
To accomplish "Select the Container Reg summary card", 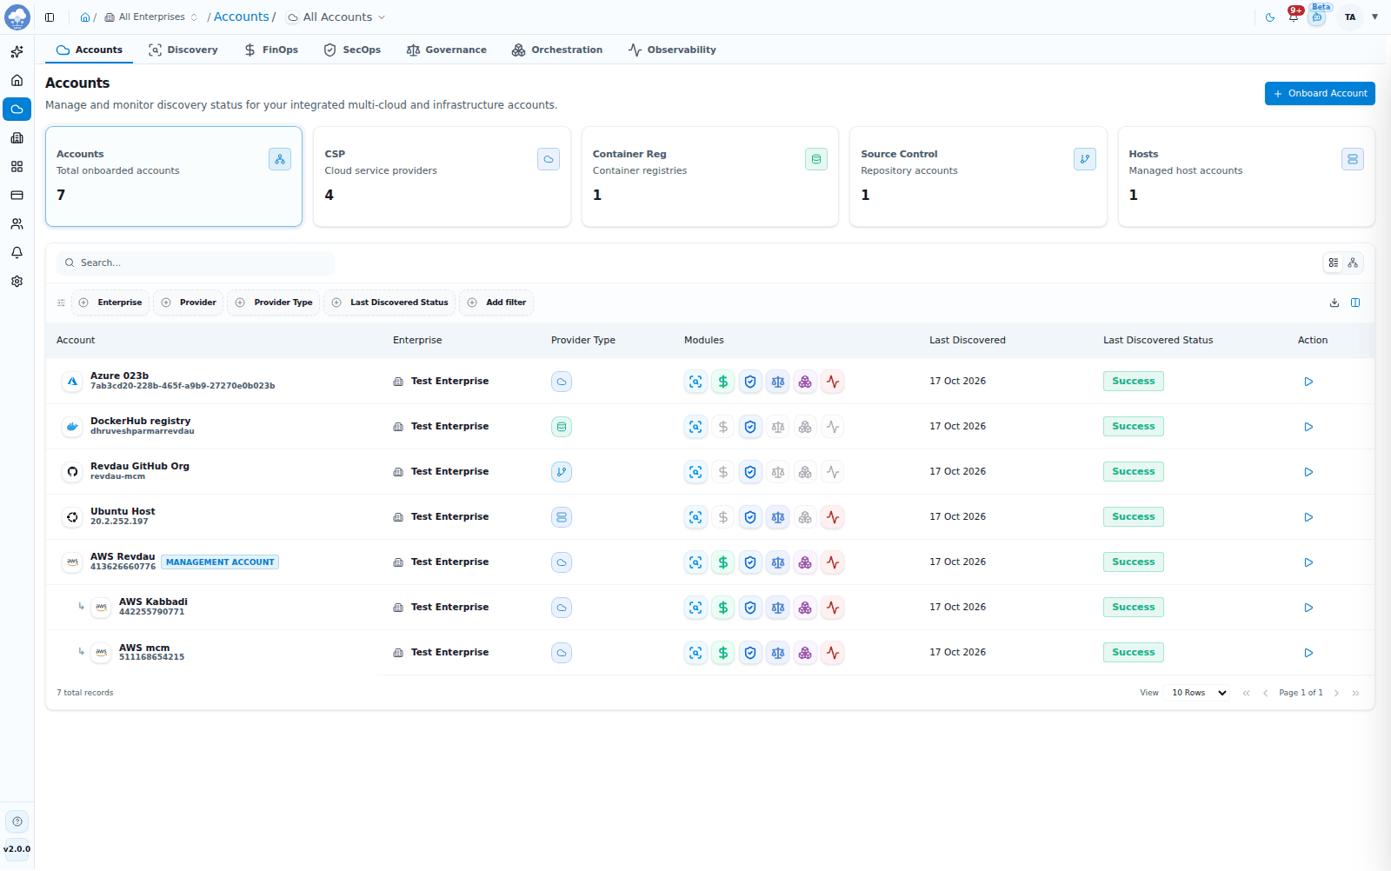I will click(x=710, y=176).
